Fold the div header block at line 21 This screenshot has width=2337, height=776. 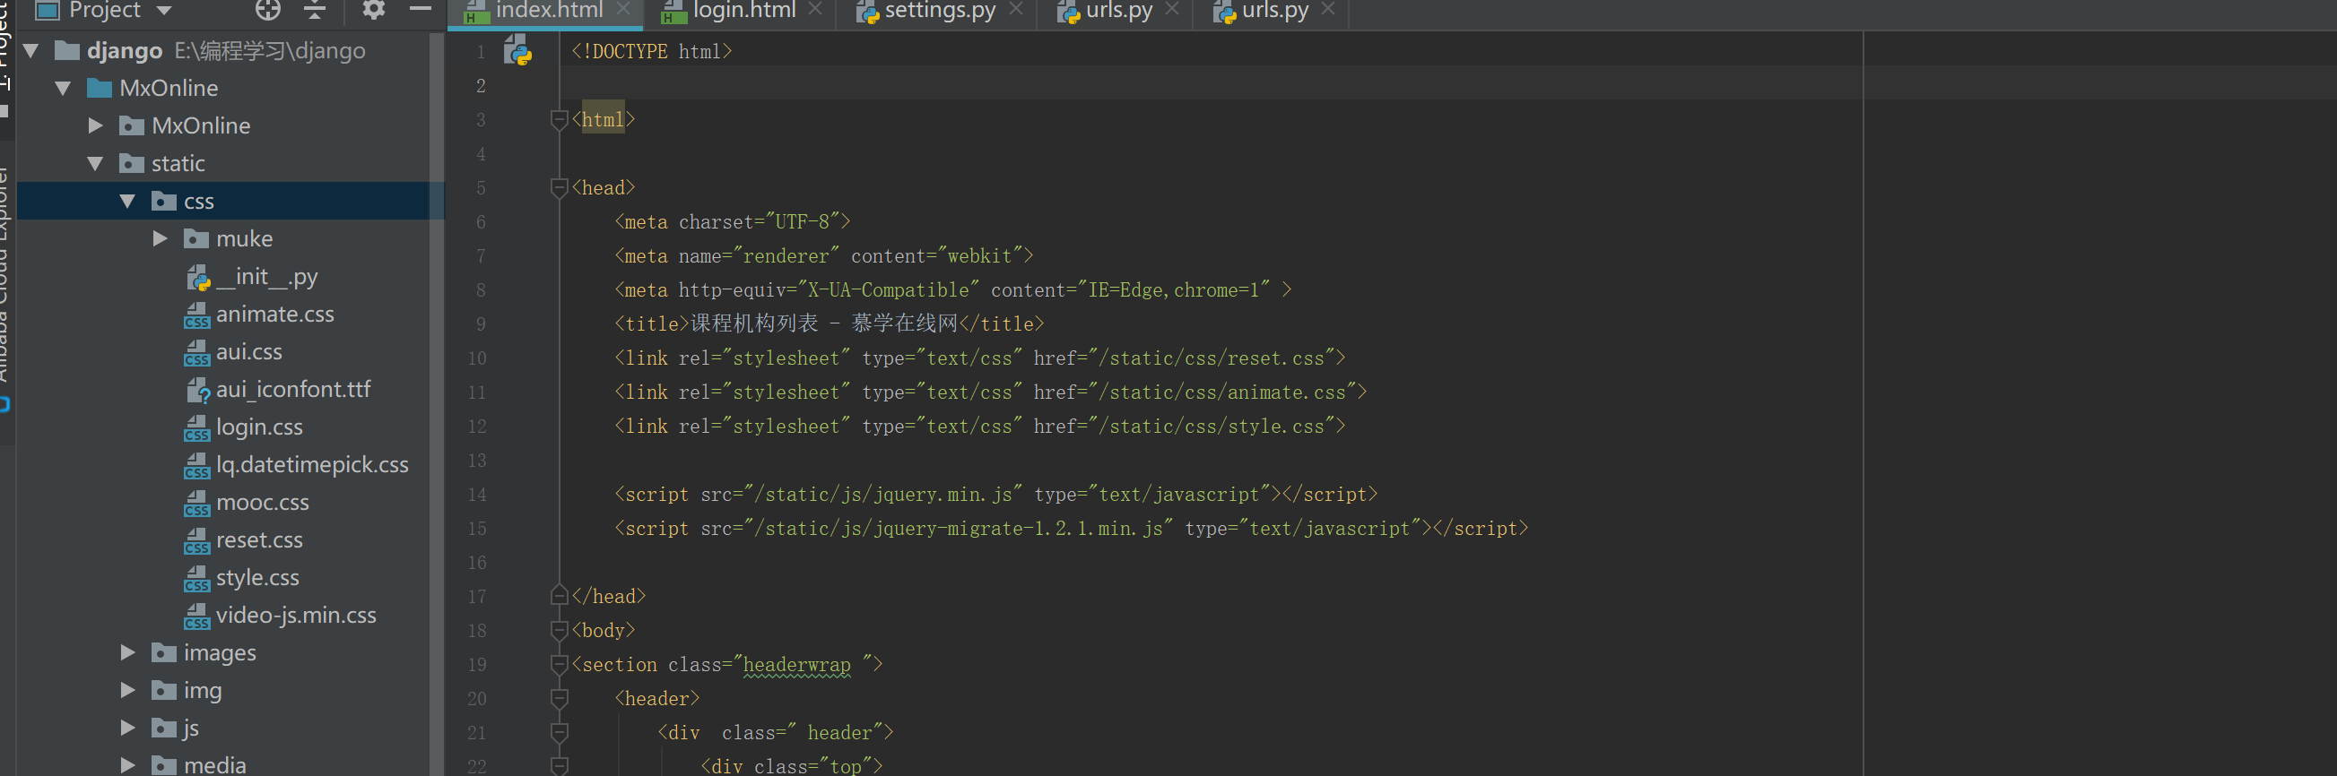tap(560, 732)
